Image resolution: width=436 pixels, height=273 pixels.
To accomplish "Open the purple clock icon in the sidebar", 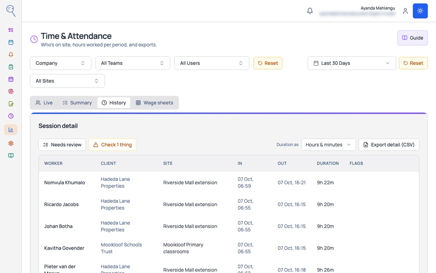I will [11, 116].
